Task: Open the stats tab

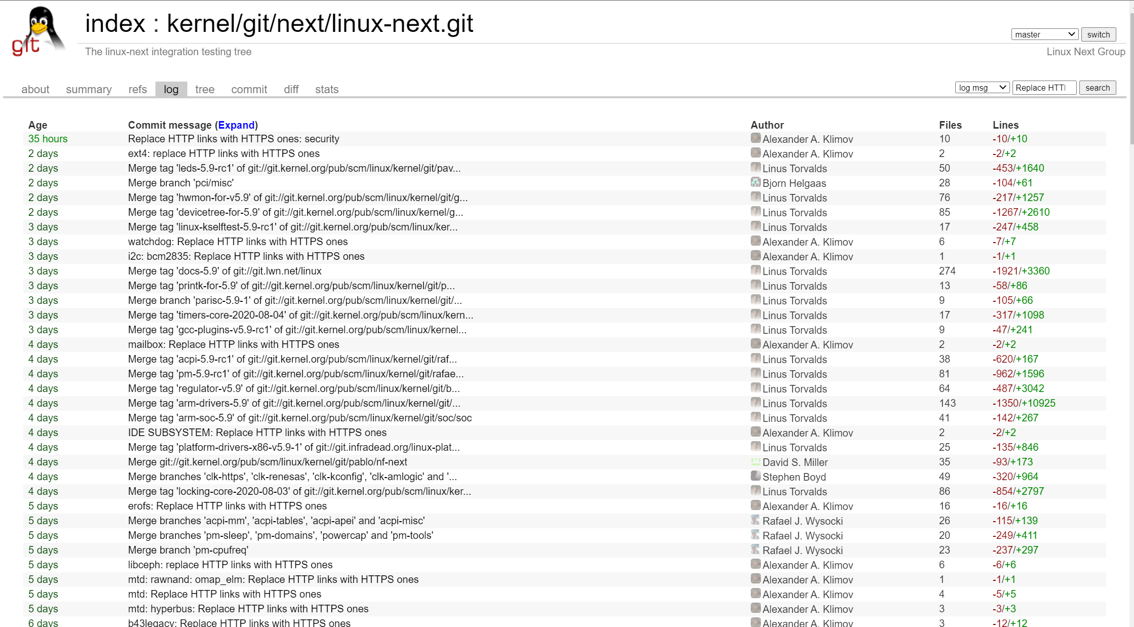Action: click(x=327, y=89)
